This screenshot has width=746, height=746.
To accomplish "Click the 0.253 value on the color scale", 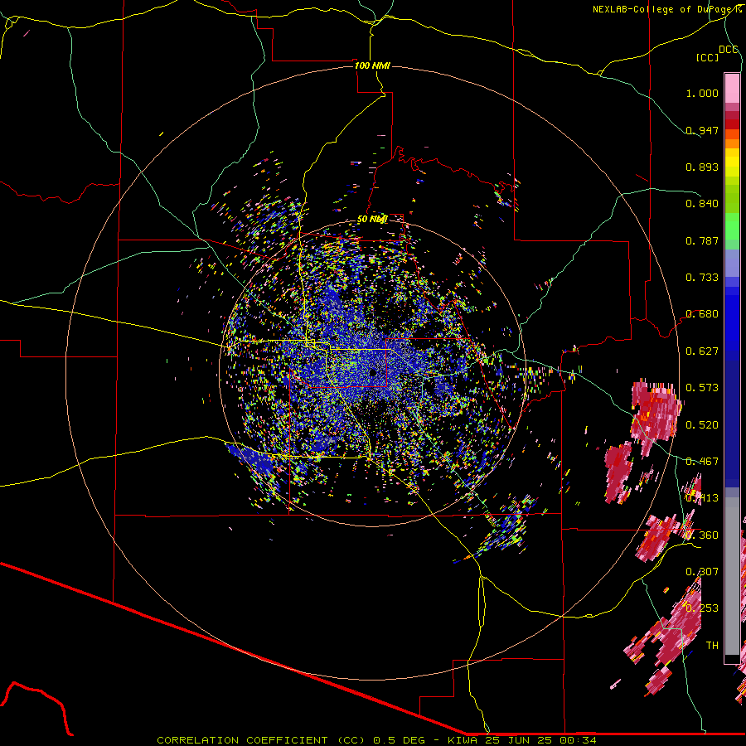I will pos(702,608).
